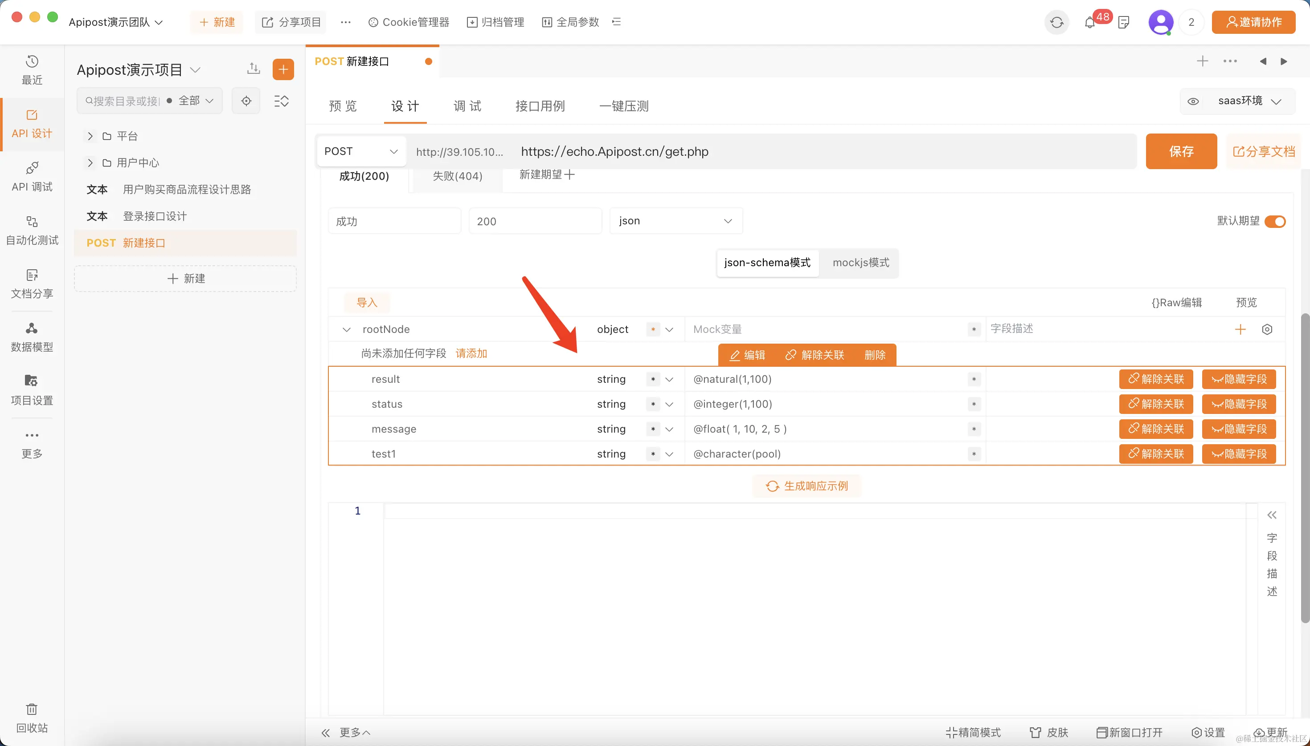Open the 最近 (Recent) sidebar icon
The width and height of the screenshot is (1310, 746).
coord(32,70)
